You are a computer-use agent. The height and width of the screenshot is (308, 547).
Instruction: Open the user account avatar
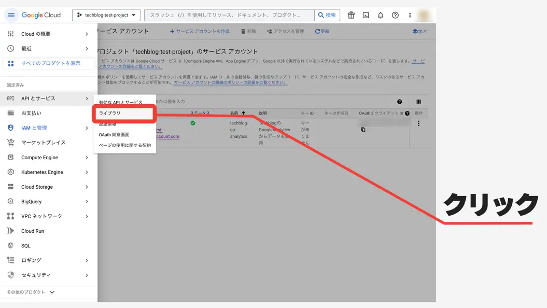coord(424,15)
